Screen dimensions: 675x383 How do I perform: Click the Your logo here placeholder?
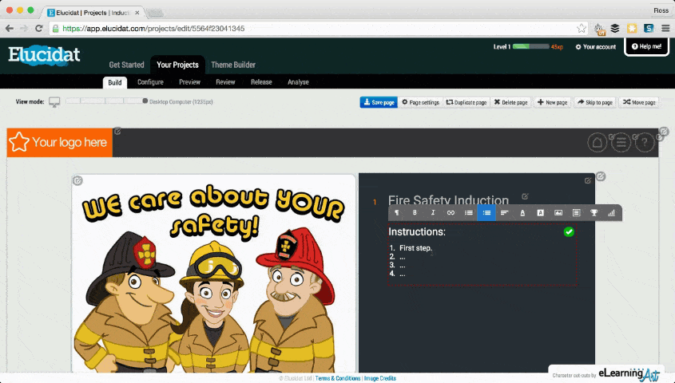tap(59, 142)
